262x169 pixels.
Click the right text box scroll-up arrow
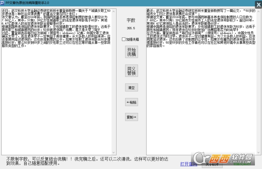pyautogui.click(x=259, y=11)
